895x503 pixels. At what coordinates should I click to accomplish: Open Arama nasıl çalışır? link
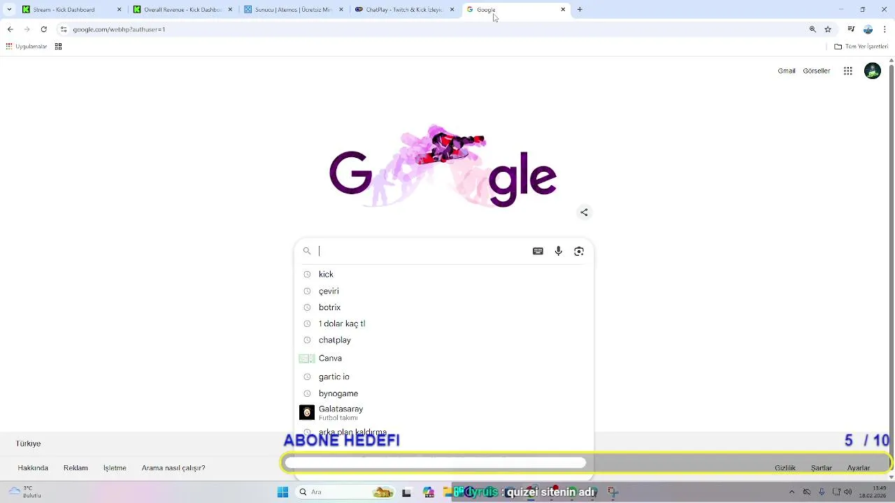click(x=173, y=468)
